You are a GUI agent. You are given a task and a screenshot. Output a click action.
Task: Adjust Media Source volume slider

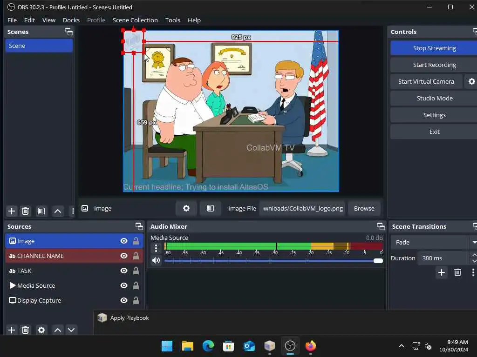point(273,261)
